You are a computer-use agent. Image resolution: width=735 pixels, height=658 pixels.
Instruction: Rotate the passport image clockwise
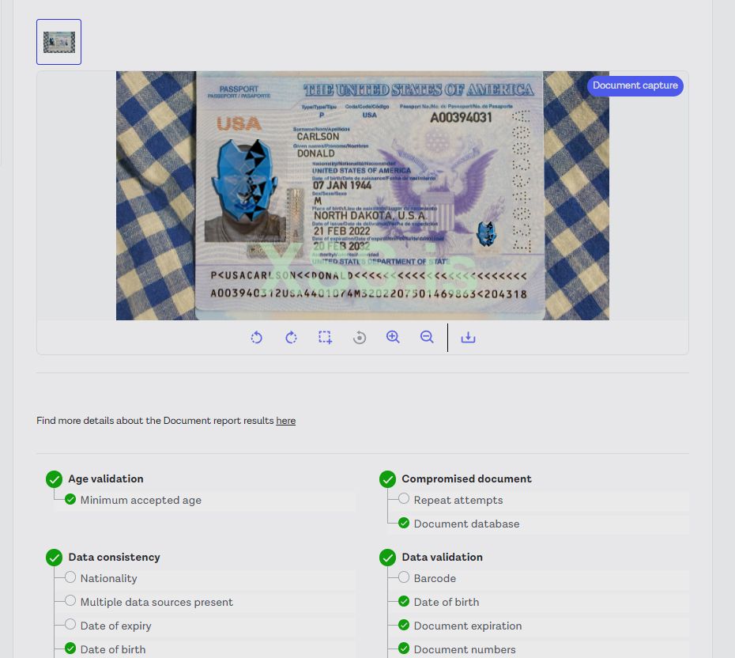pyautogui.click(x=291, y=337)
